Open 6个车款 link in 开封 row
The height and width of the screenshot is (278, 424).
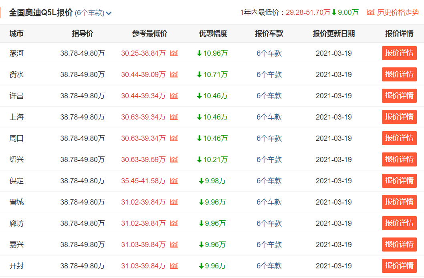click(x=269, y=266)
